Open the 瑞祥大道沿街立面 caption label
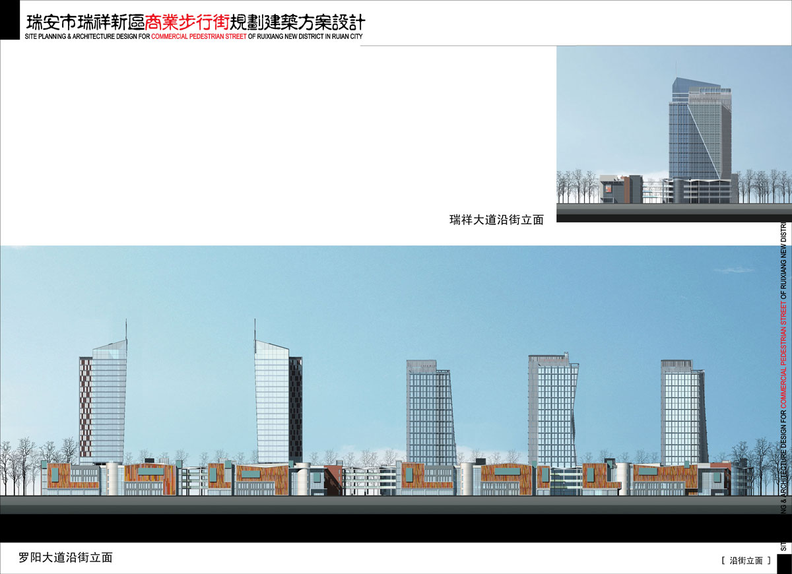792x574 pixels. click(x=496, y=220)
